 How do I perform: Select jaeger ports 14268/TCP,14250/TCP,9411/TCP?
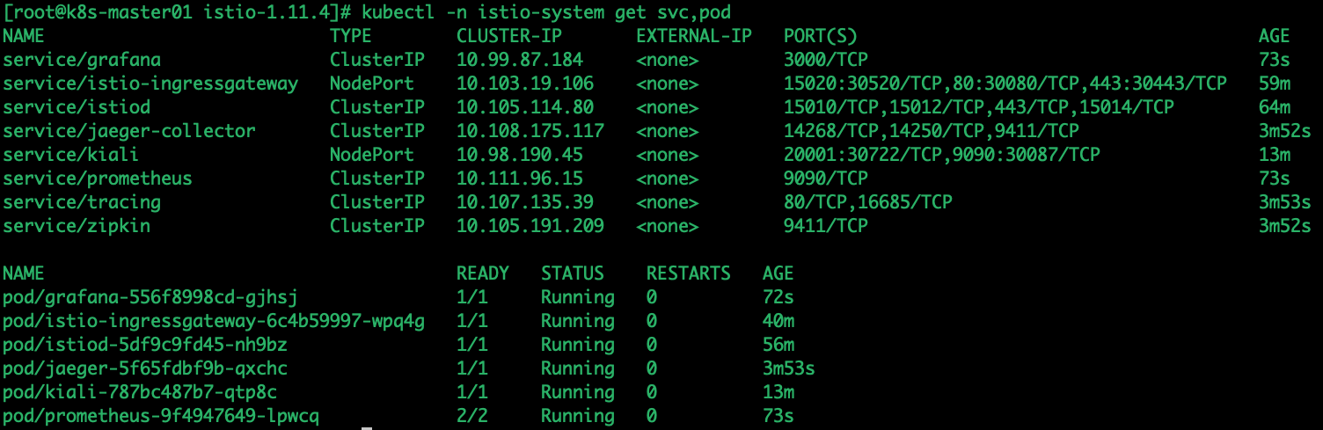[x=932, y=131]
